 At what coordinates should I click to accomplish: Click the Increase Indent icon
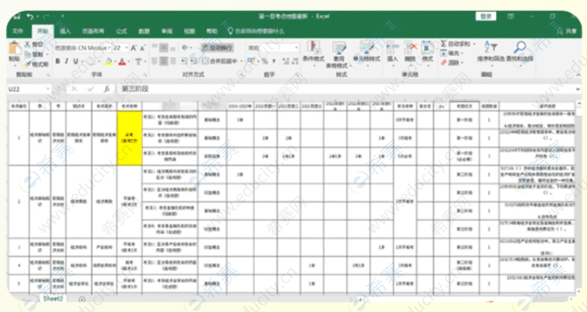[x=194, y=61]
